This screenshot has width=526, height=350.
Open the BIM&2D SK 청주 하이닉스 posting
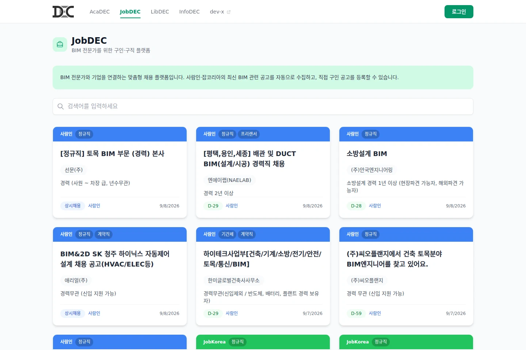[115, 259]
